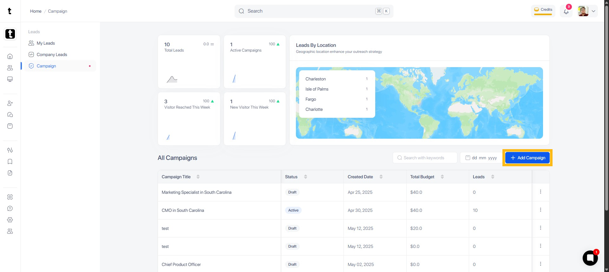The height and width of the screenshot is (272, 609).
Task: Open Company Leads in the sidebar
Action: pos(60,54)
